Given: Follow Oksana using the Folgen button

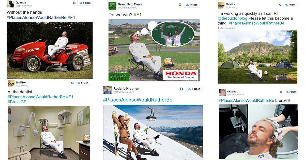Looking at the screenshot, I should point(291,92).
